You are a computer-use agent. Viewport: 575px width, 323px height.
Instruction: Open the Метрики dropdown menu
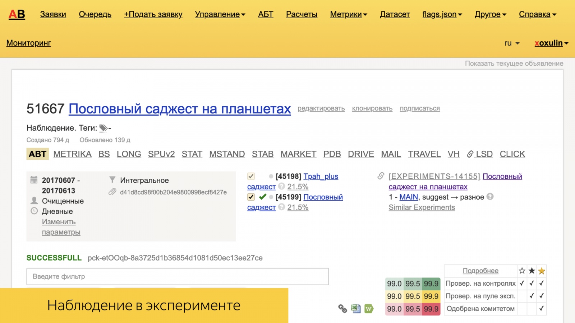coord(346,14)
